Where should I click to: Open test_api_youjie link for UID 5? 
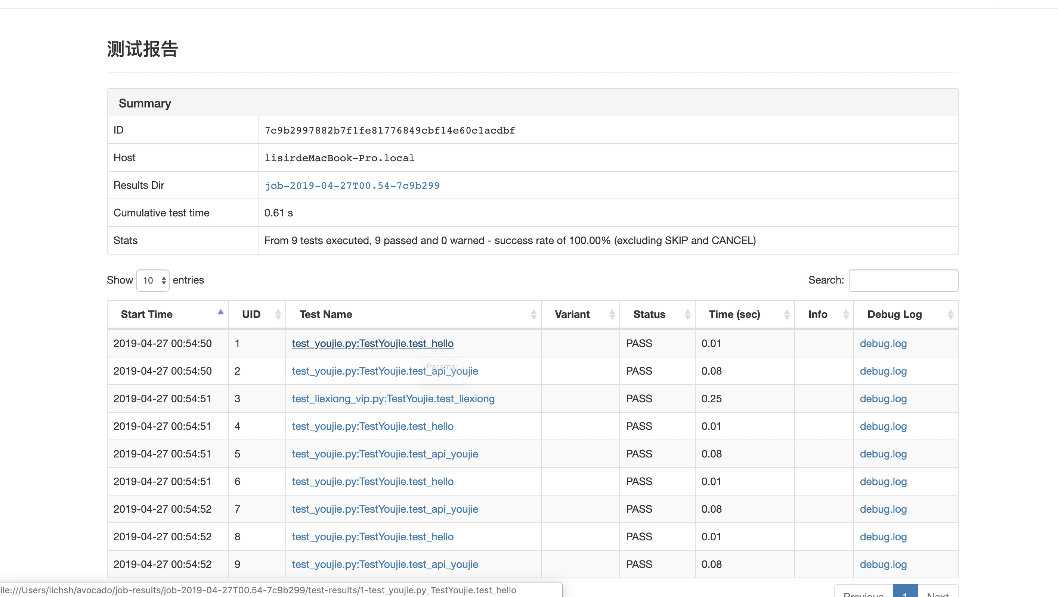385,454
